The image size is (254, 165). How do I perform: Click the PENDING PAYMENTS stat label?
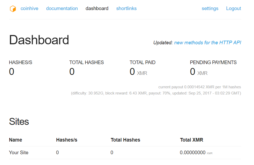point(213,63)
